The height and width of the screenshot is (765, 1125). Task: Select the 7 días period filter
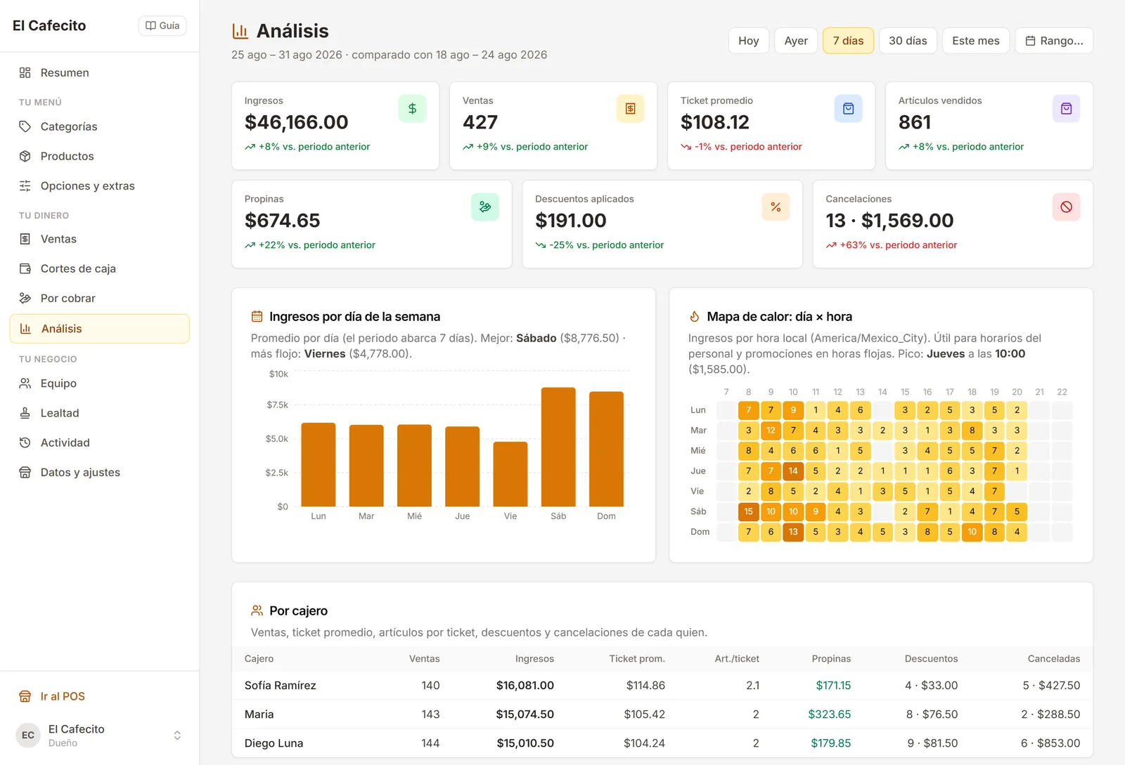point(848,41)
